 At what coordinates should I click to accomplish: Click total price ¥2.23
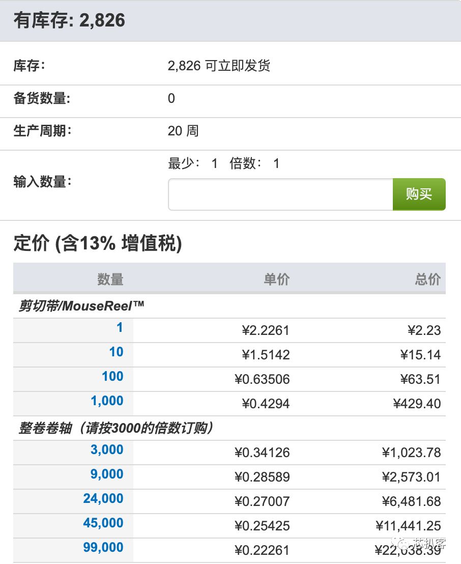(424, 330)
